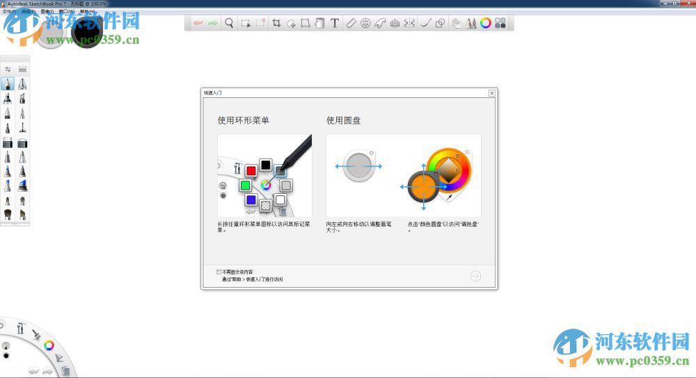The height and width of the screenshot is (378, 696).
Task: Select the hard eraser brush
Action: coord(8,142)
